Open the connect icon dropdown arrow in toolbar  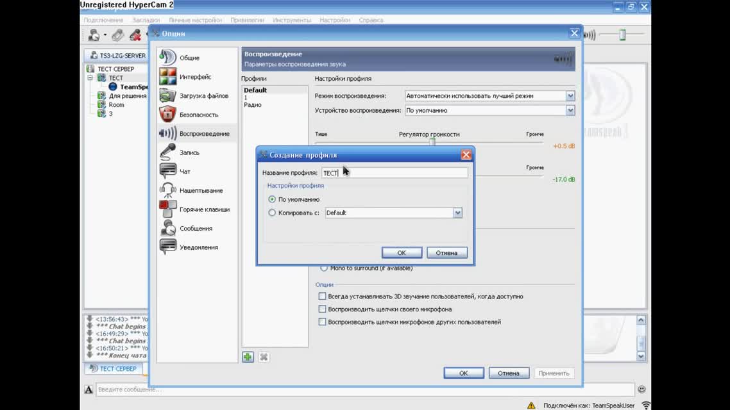point(105,35)
